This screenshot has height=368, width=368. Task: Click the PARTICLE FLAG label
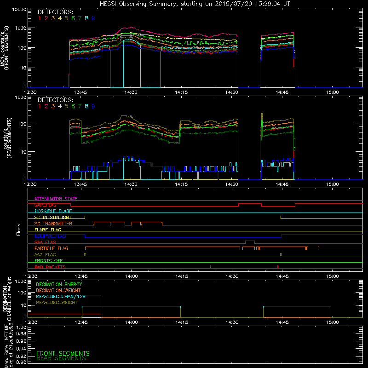tap(52, 248)
